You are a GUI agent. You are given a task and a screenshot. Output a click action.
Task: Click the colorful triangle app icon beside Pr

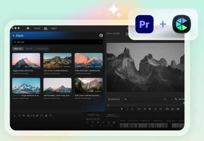[x=182, y=24]
